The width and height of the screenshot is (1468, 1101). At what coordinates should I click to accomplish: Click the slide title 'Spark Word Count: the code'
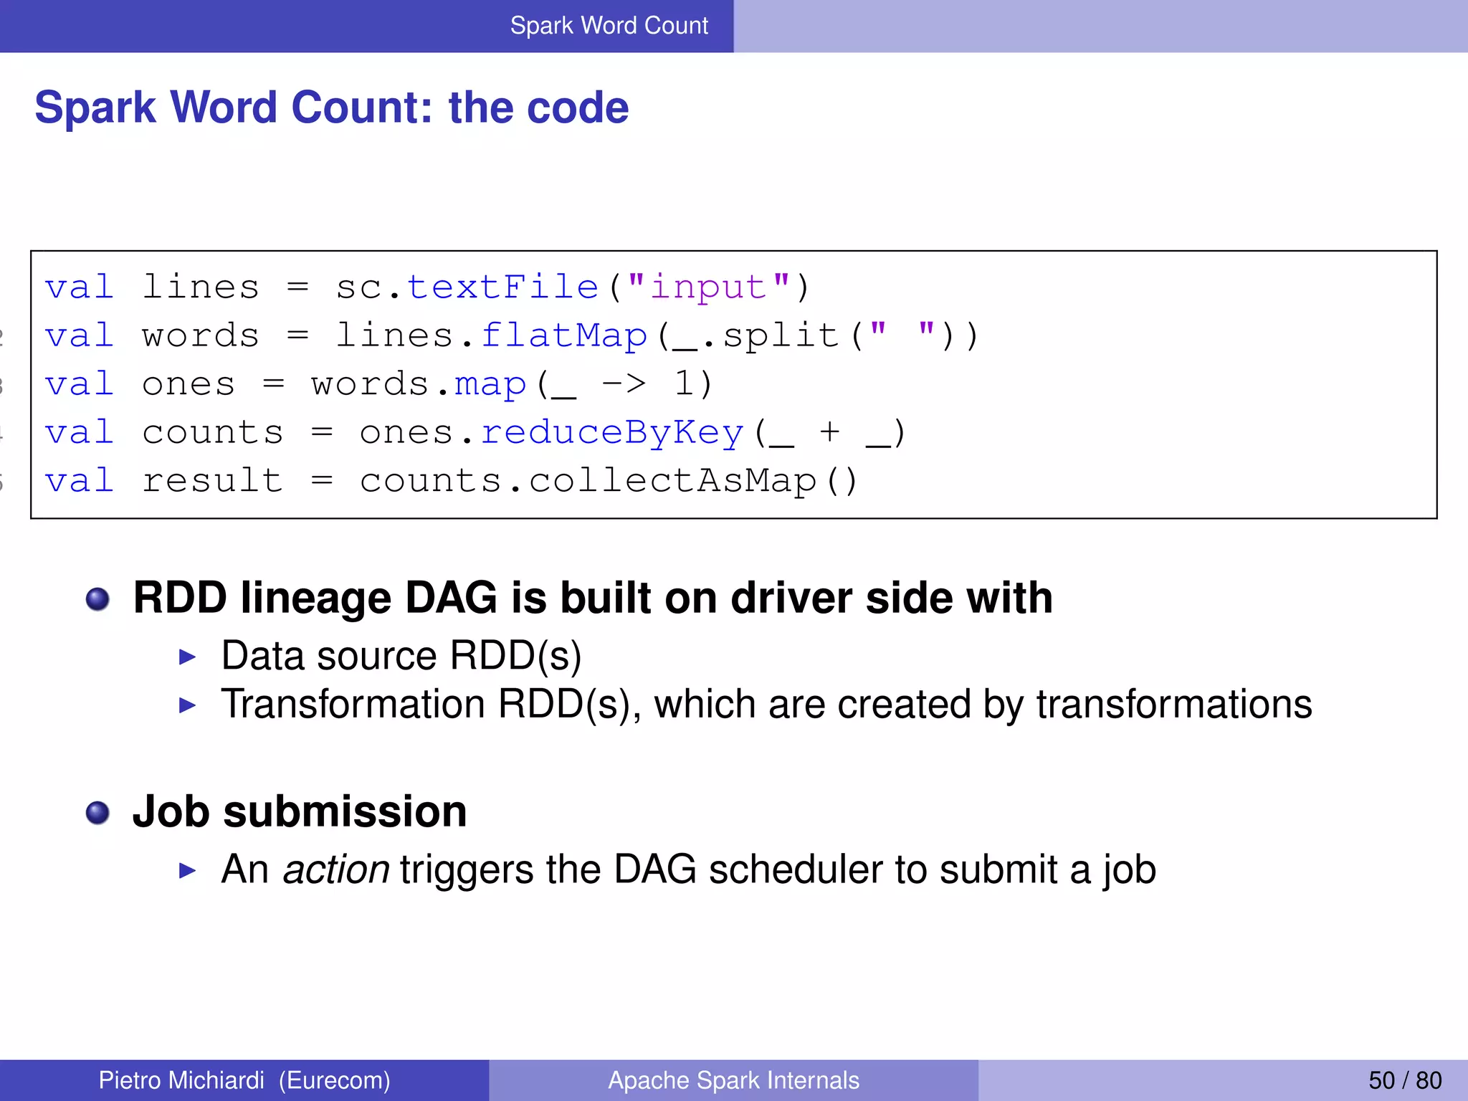(x=331, y=108)
